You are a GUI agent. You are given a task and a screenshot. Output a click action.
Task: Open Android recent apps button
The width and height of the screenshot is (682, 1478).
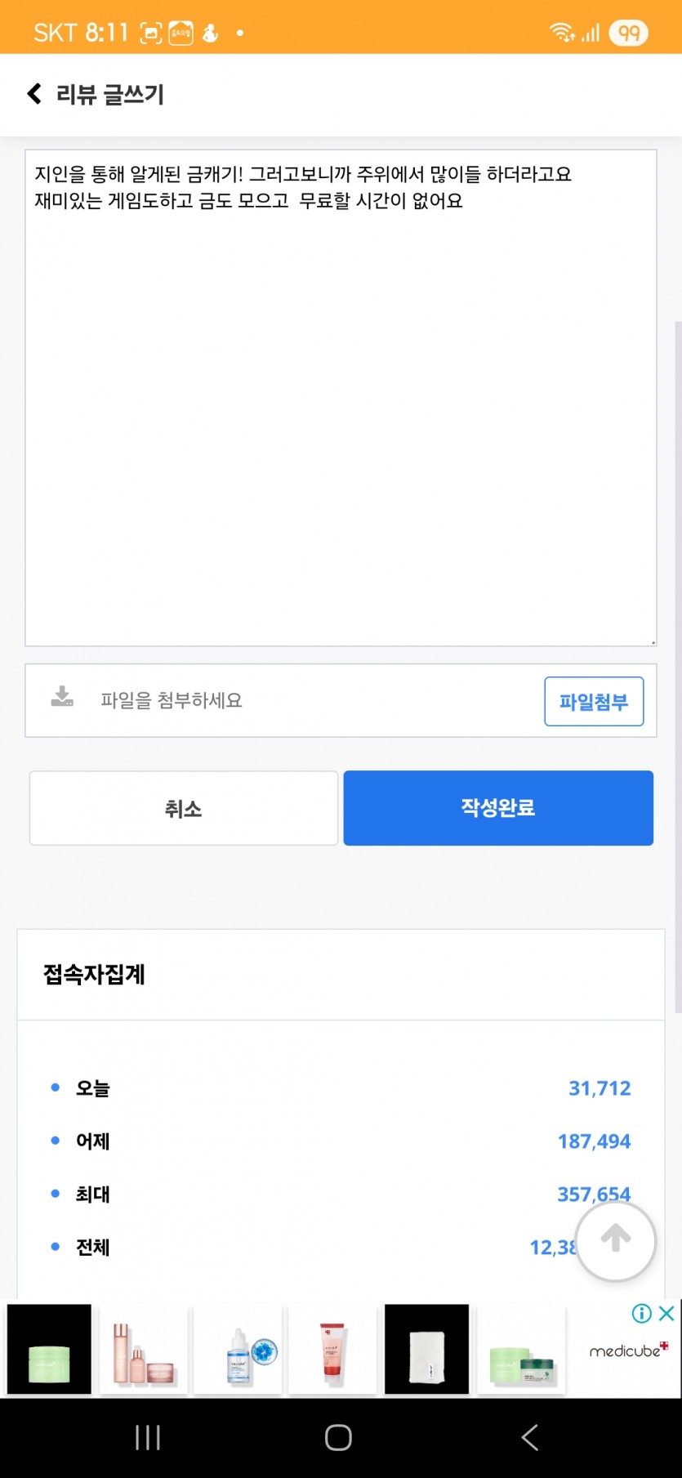(148, 1437)
